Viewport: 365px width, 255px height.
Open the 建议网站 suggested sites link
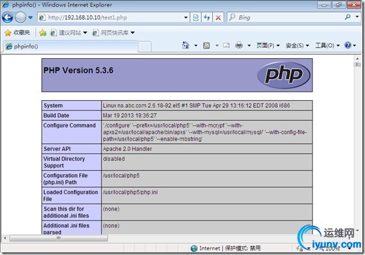66,33
